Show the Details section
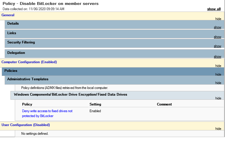Screen dimensions: 227x142 (217, 27)
